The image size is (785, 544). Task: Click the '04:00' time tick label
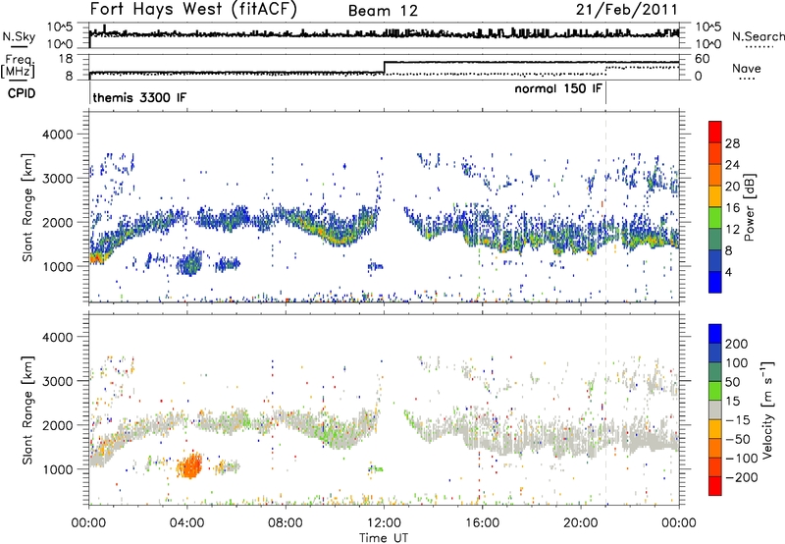click(x=186, y=523)
